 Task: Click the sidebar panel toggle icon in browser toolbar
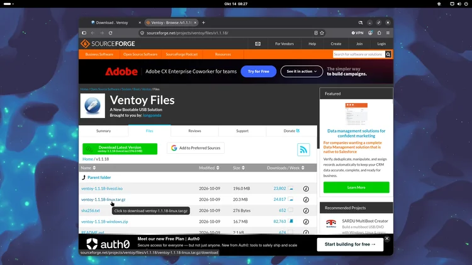point(84,33)
